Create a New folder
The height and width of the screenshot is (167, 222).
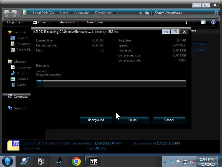pyautogui.click(x=95, y=22)
